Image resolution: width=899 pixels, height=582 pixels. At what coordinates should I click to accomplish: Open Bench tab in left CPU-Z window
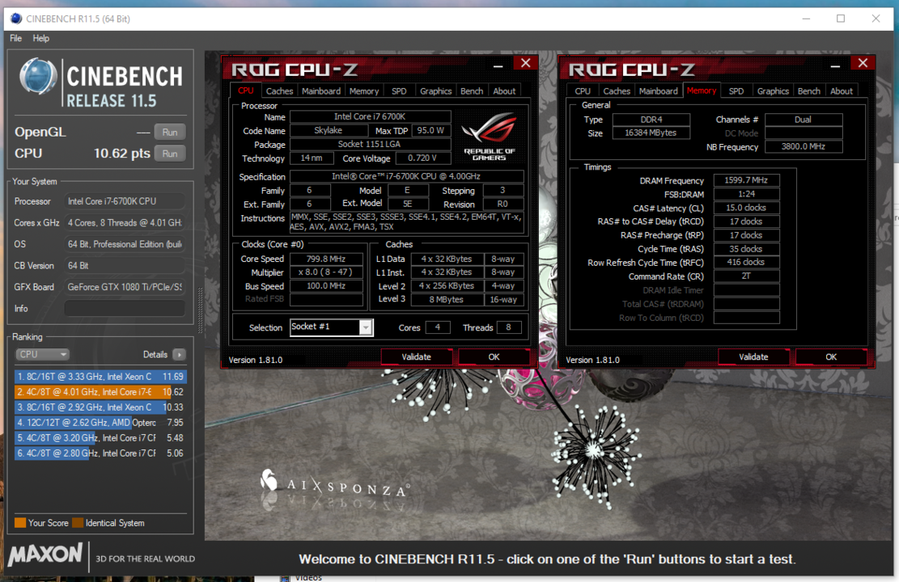click(472, 91)
